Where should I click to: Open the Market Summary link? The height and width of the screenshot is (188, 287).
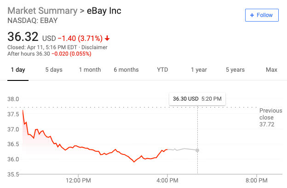coord(42,11)
